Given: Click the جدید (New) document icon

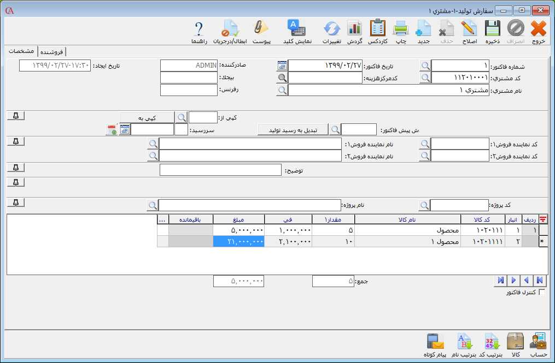Looking at the screenshot, I should tap(424, 29).
